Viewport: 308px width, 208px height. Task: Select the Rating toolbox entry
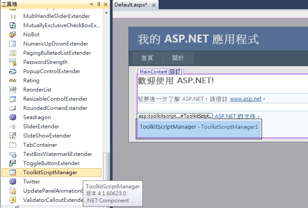[x=31, y=81]
